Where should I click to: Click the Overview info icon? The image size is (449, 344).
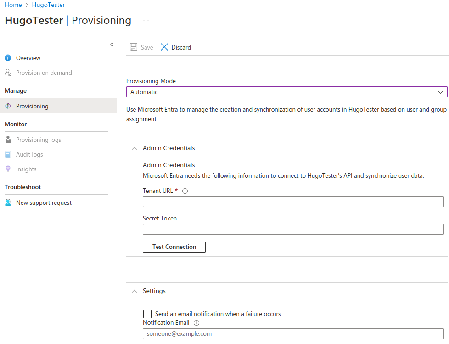[x=8, y=58]
